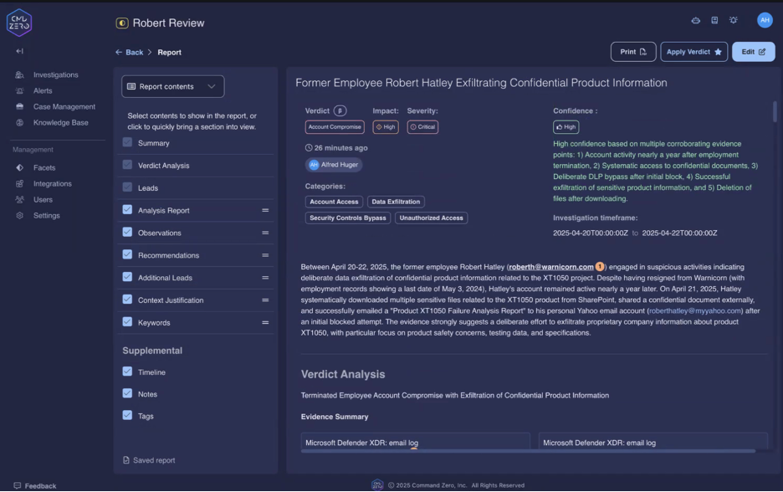The image size is (783, 492).
Task: Go to Case Management
Action: [x=64, y=107]
